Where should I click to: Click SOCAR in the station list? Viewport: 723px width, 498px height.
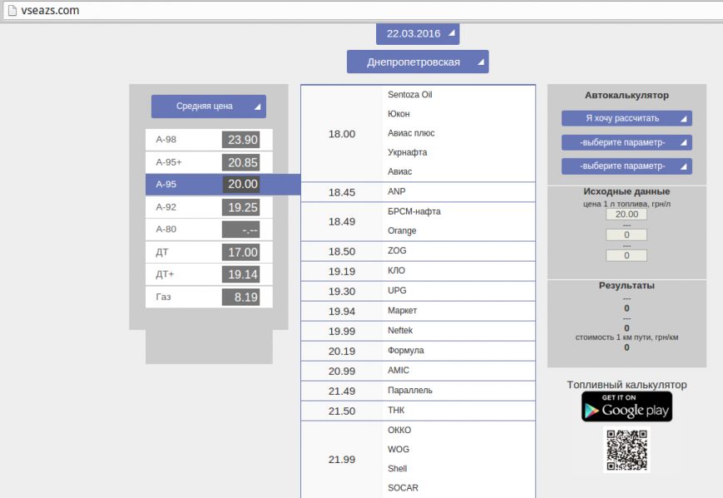[x=403, y=488]
